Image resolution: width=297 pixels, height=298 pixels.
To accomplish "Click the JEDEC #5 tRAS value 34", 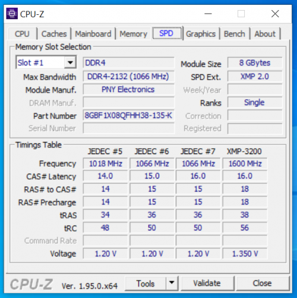I will tap(105, 215).
